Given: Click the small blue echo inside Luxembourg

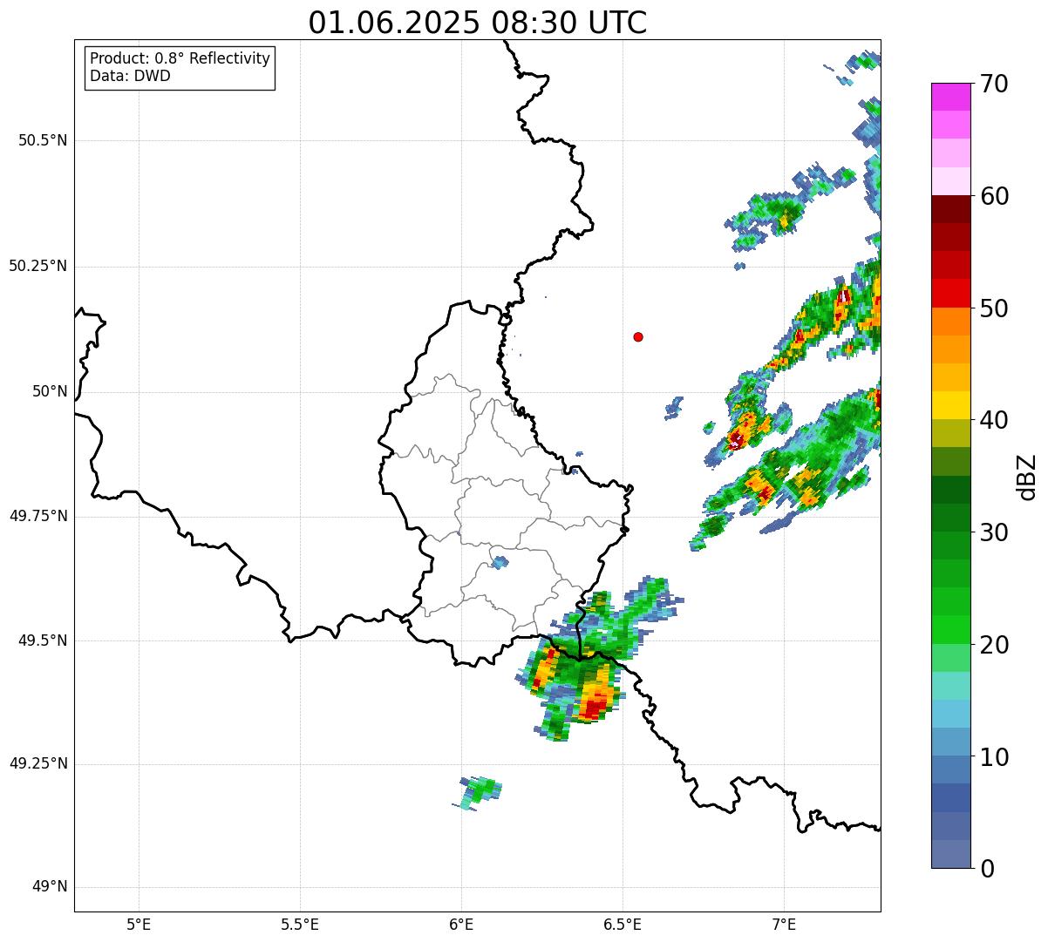Looking at the screenshot, I should coord(499,563).
